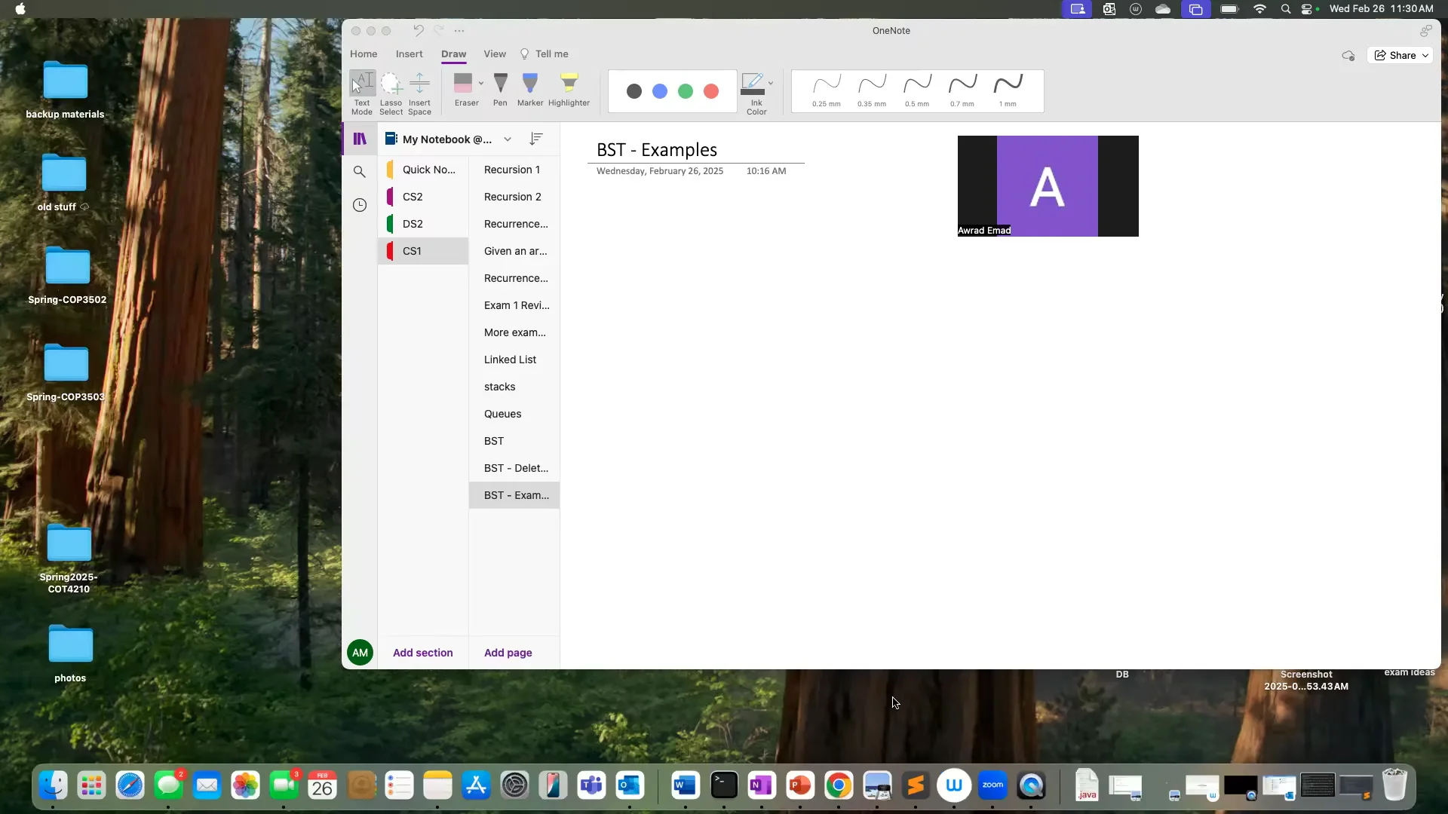1448x814 pixels.
Task: Switch to the Insert tab
Action: pyautogui.click(x=409, y=54)
